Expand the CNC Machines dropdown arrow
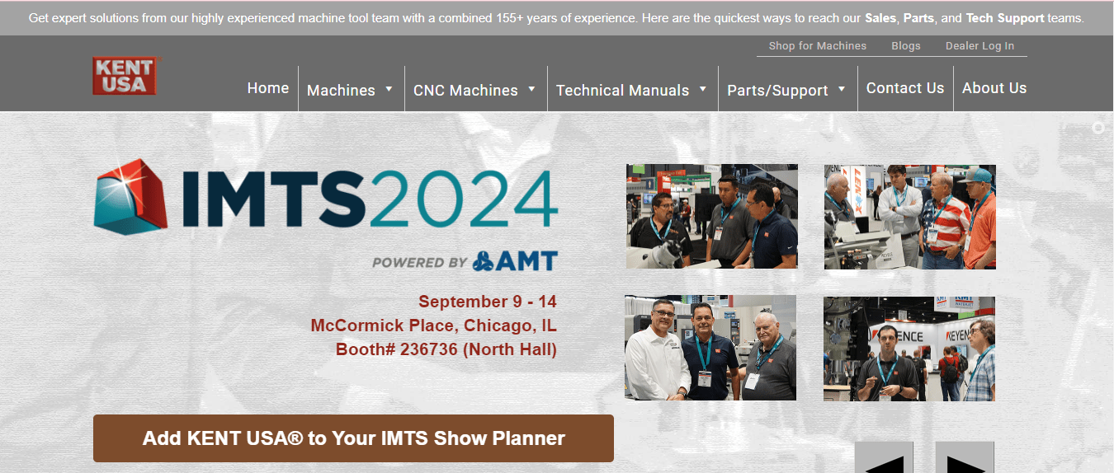 (532, 89)
